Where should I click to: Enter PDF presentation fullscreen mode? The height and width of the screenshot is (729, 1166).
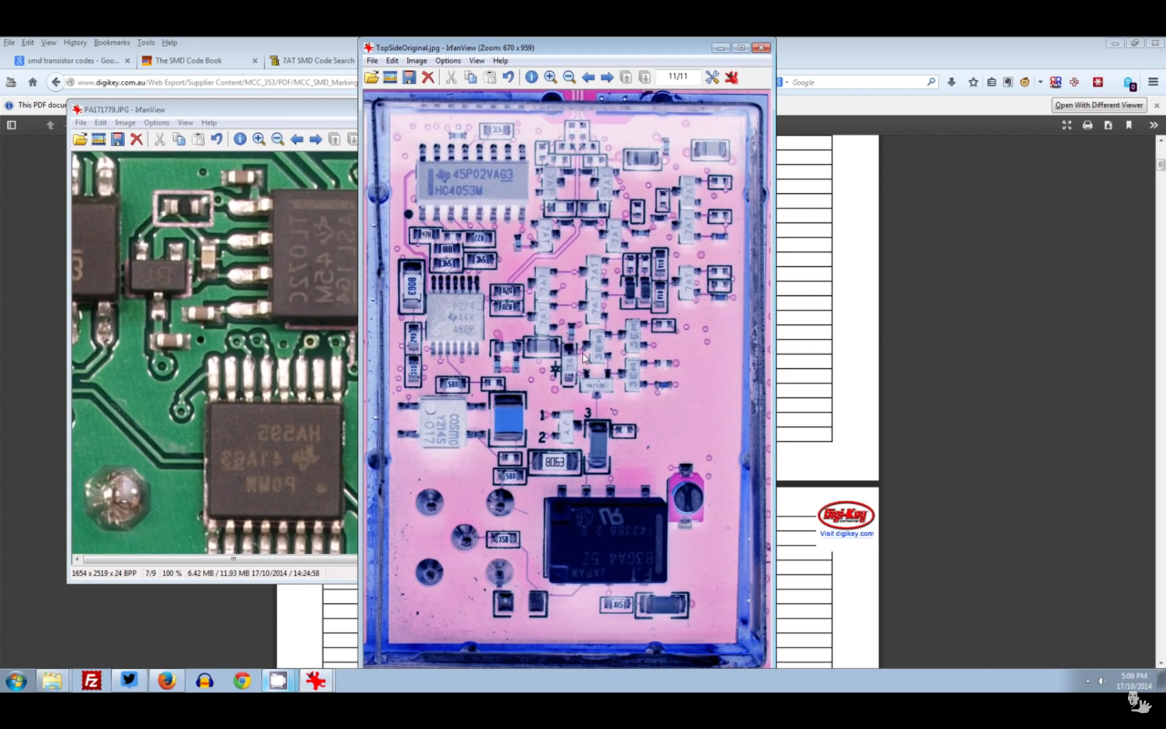[1066, 125]
